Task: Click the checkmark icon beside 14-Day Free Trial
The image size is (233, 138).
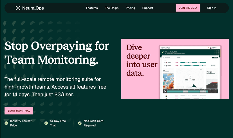Action: click(x=46, y=123)
